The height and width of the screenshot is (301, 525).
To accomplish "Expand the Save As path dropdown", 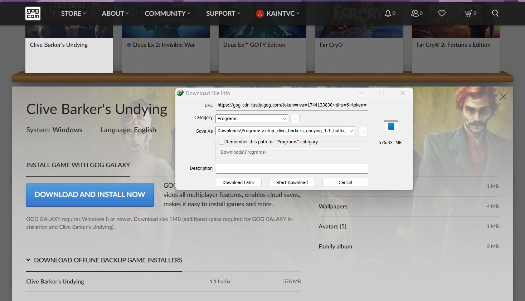I will click(x=351, y=131).
